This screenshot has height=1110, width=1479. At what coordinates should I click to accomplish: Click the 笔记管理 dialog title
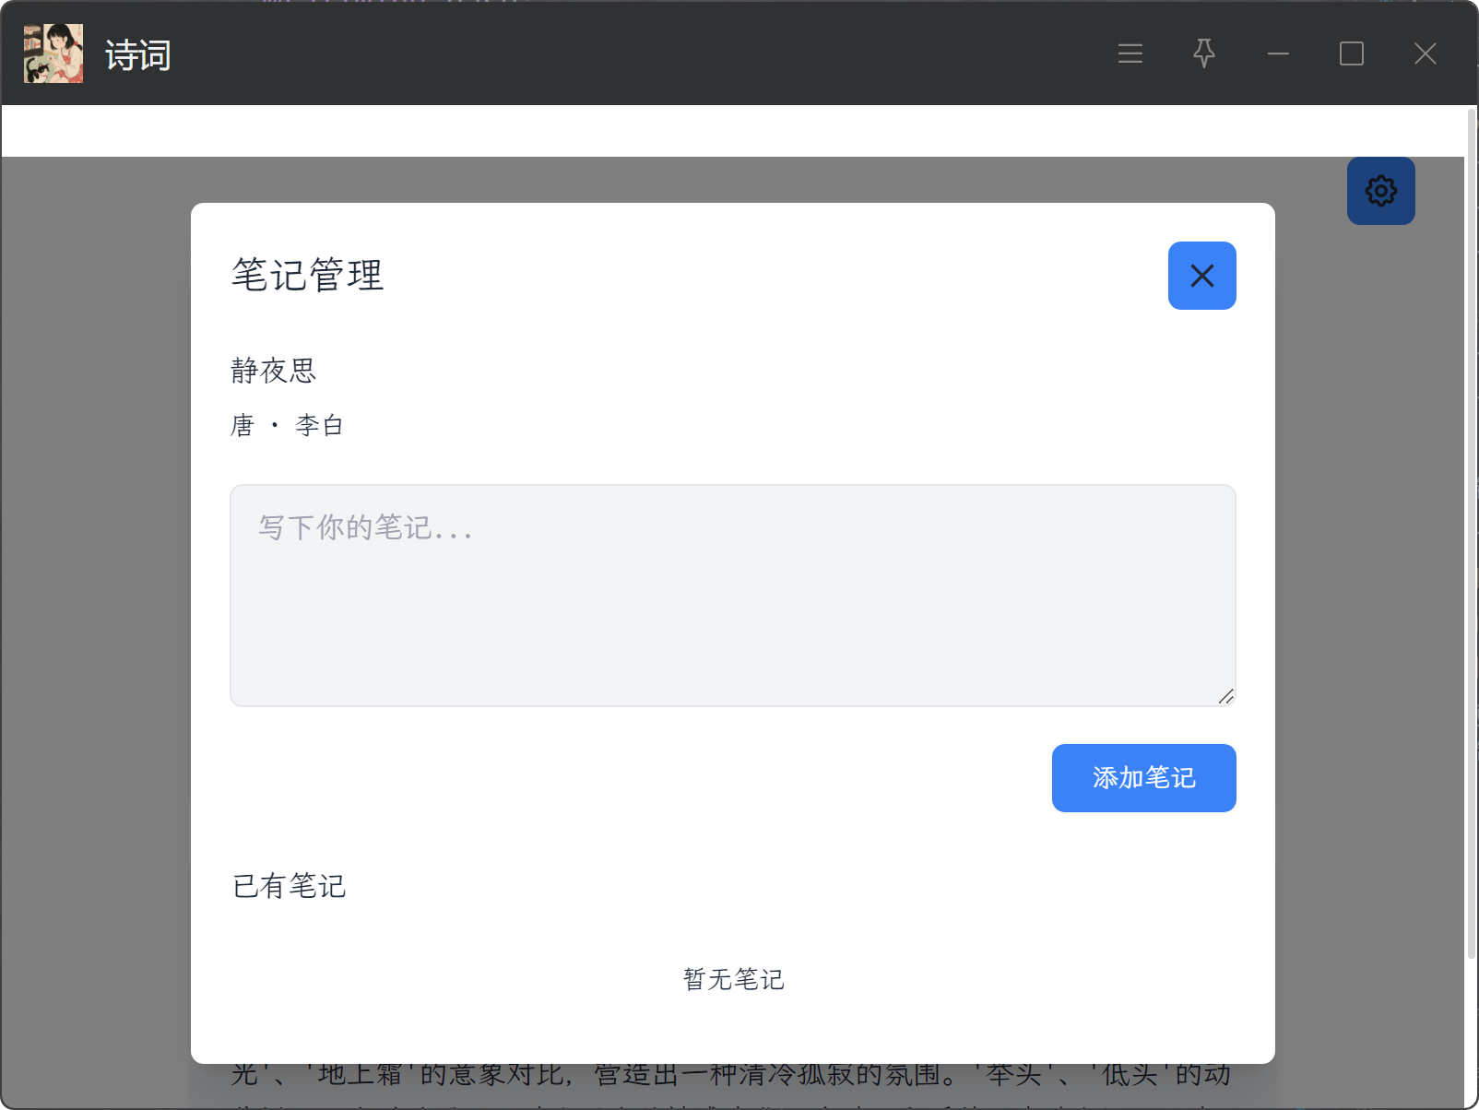(x=308, y=275)
